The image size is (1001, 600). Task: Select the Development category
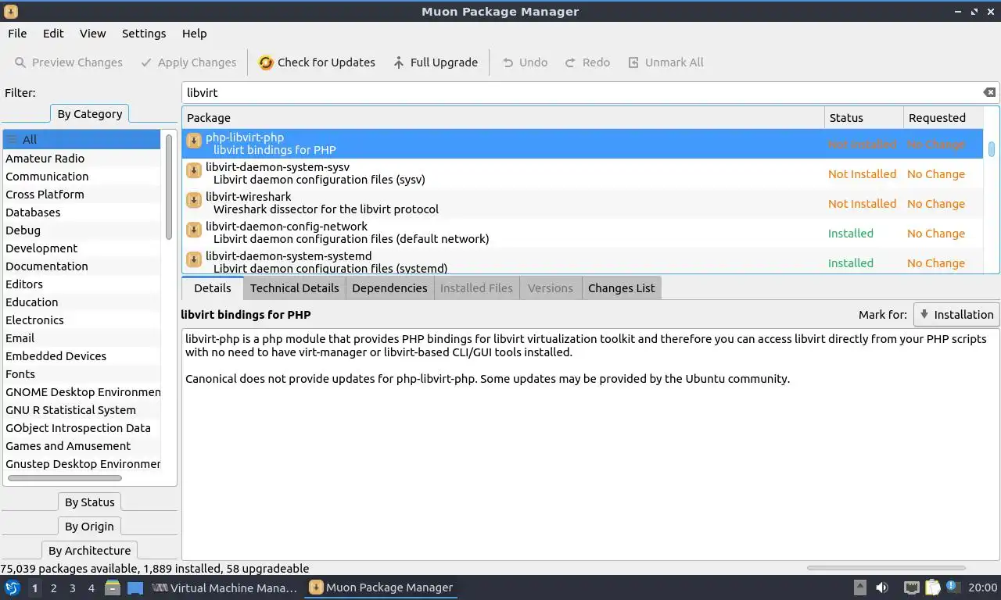click(82, 248)
